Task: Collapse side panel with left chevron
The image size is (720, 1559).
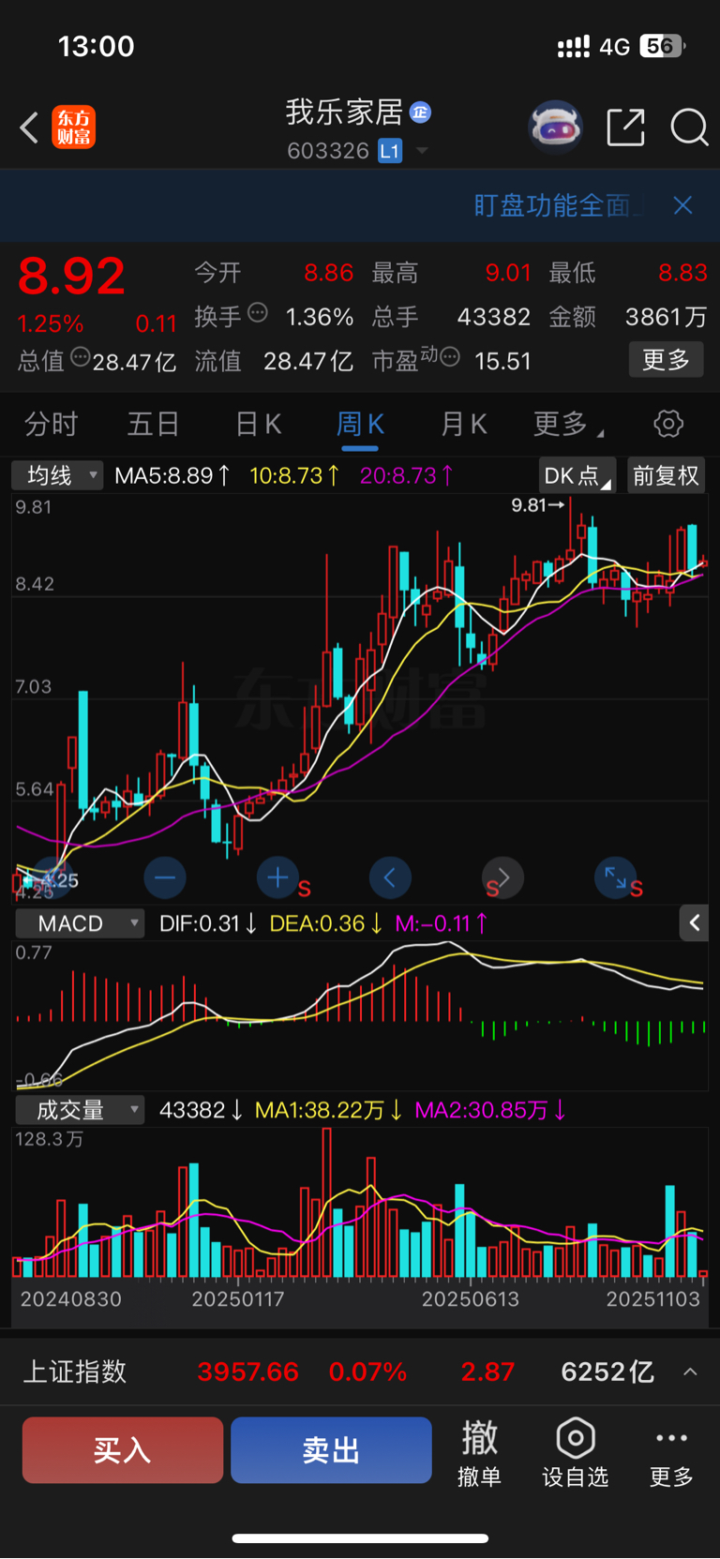Action: 694,923
